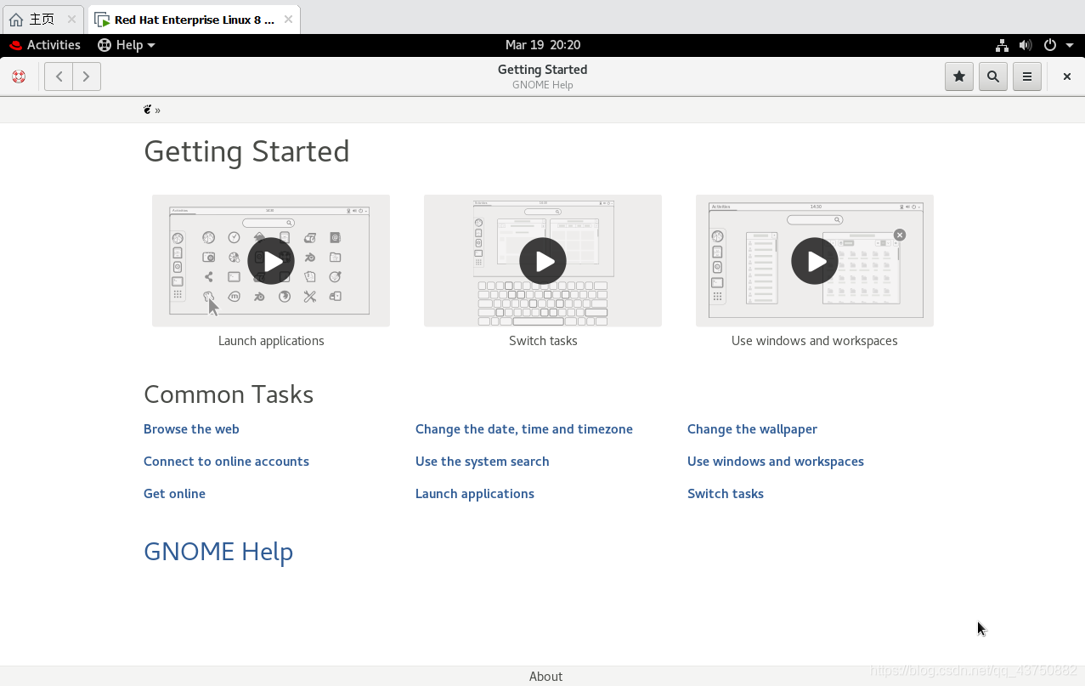Open Switch tasks link in Common Tasks

(x=726, y=494)
